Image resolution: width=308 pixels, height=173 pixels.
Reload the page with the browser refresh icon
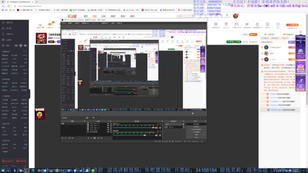[8, 6]
